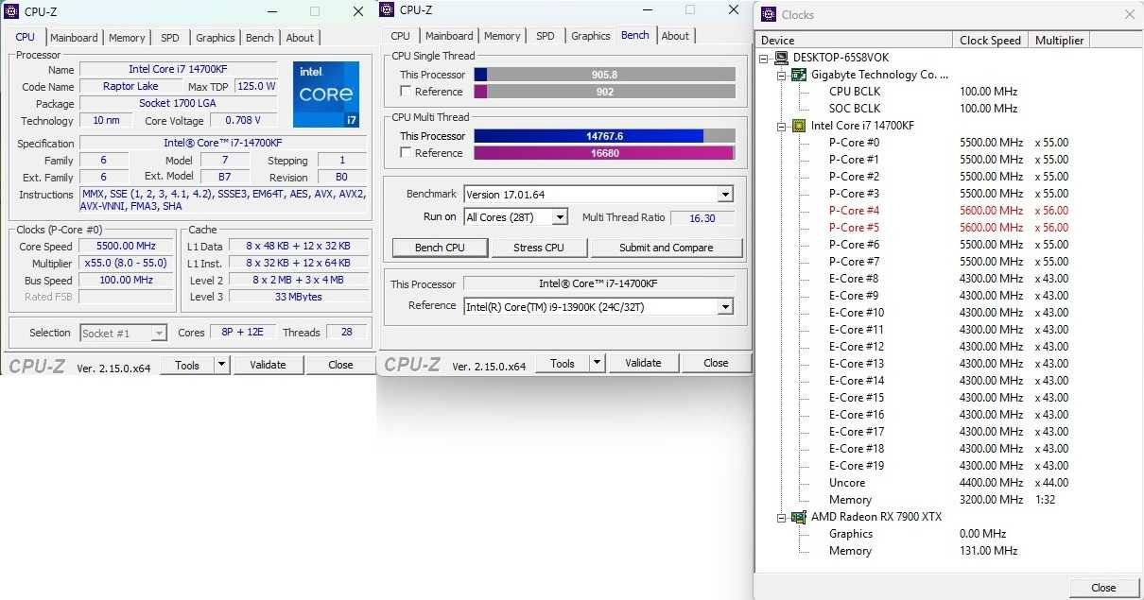1144x600 pixels.
Task: Click Close button in the left CPU-Z window
Action: (340, 365)
